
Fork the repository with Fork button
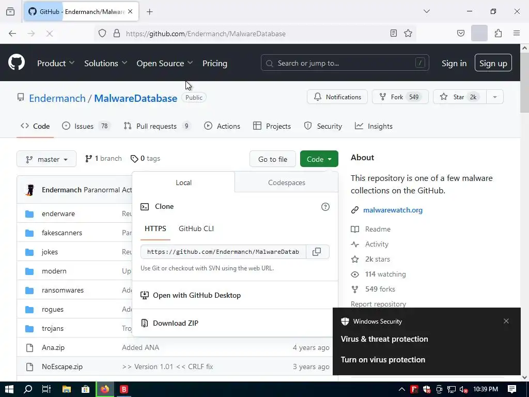coord(400,97)
